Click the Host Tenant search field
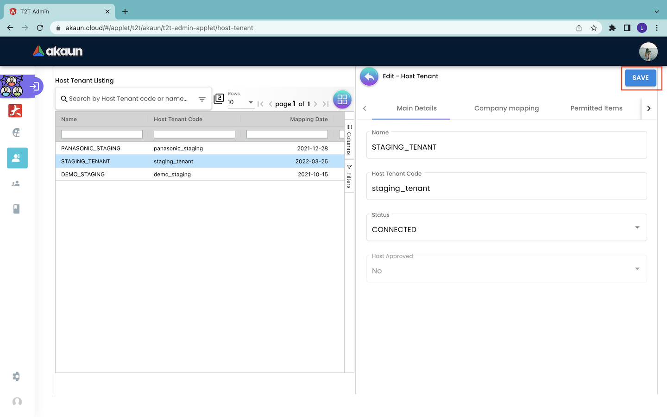 coord(129,99)
